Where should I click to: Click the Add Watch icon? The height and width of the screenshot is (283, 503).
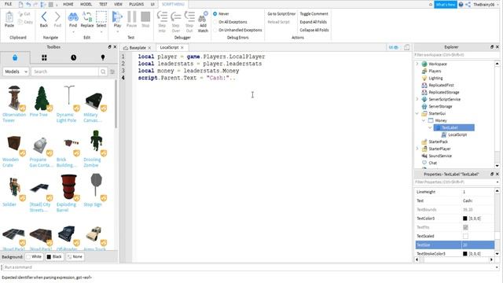203,17
